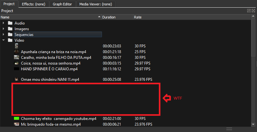Collapse the Video folder arrow
Screen dimensions: 257x132
[x=3, y=40]
